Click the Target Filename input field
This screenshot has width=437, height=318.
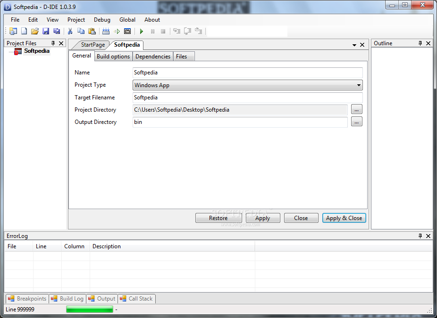pos(247,98)
